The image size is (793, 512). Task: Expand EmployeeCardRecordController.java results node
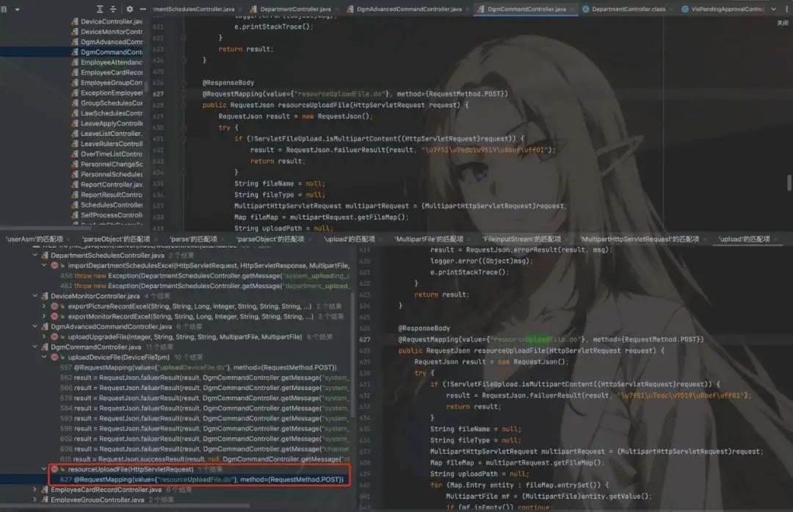[x=35, y=490]
